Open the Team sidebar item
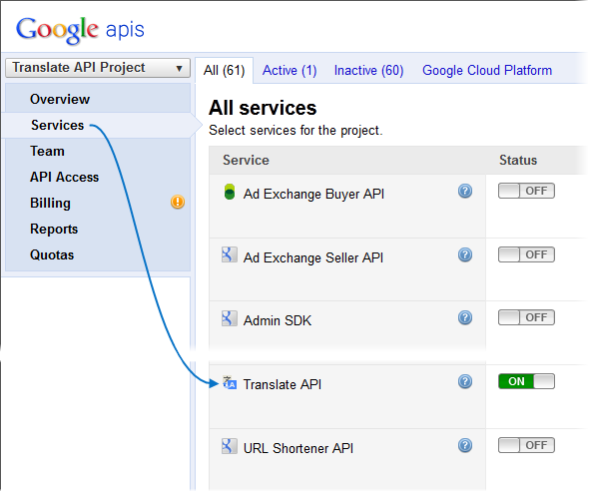 point(47,151)
